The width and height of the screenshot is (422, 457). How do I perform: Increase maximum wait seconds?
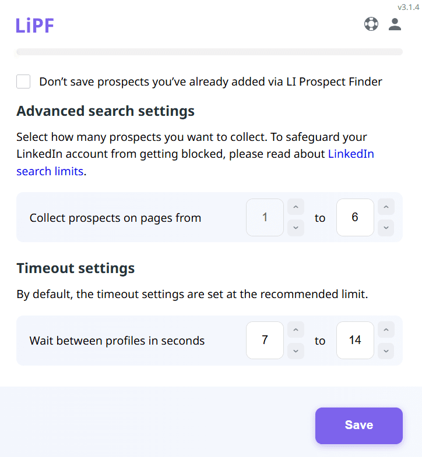coord(386,330)
